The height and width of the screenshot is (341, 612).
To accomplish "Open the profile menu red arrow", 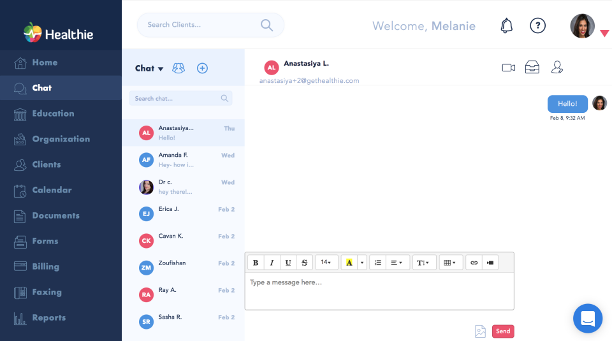I will coord(604,34).
